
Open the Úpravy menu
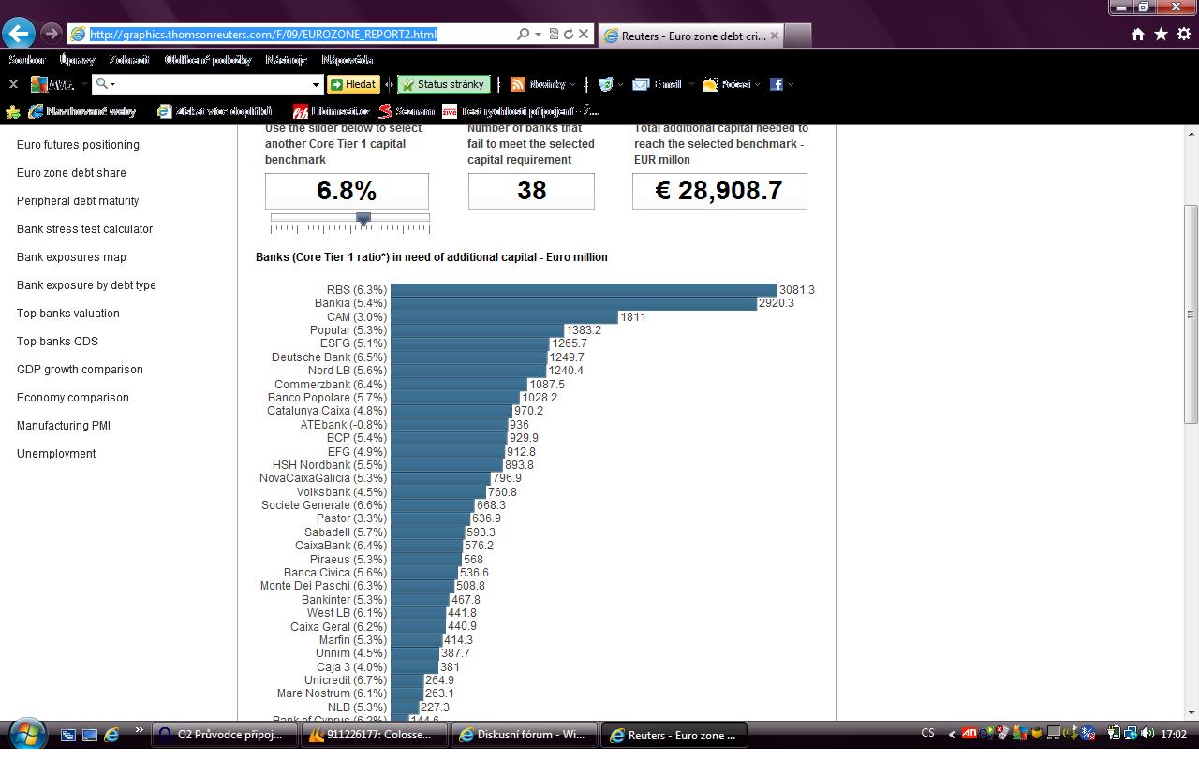(77, 60)
